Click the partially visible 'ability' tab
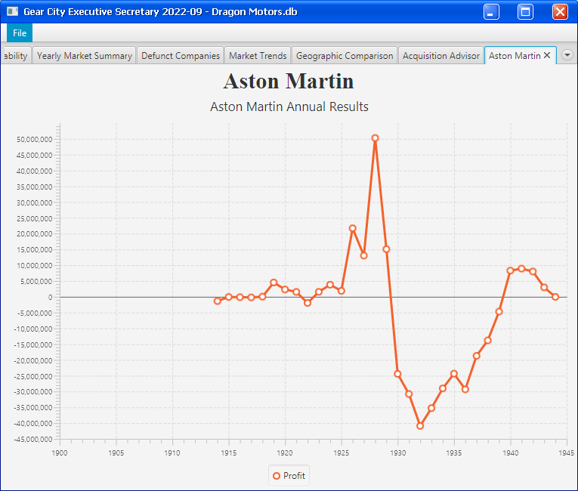578x491 pixels. click(15, 56)
